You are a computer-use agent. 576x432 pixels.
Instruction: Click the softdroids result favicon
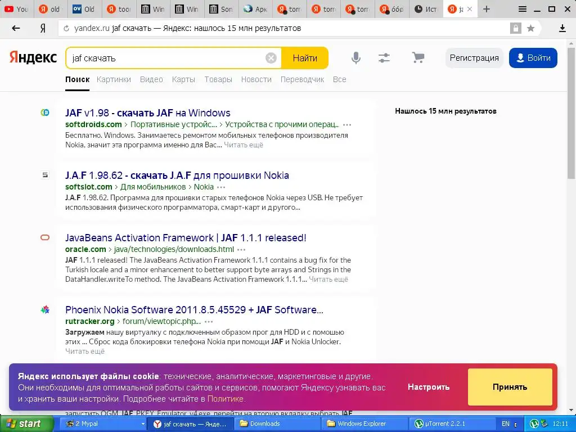tap(45, 112)
